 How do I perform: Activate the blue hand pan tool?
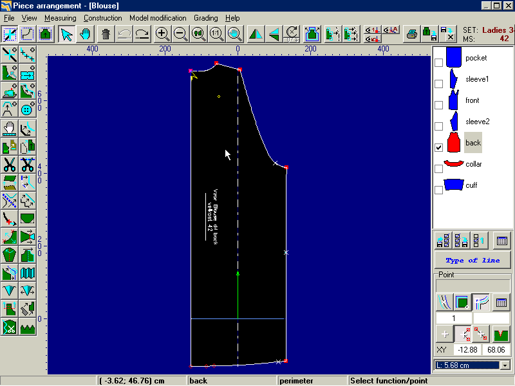pyautogui.click(x=85, y=34)
